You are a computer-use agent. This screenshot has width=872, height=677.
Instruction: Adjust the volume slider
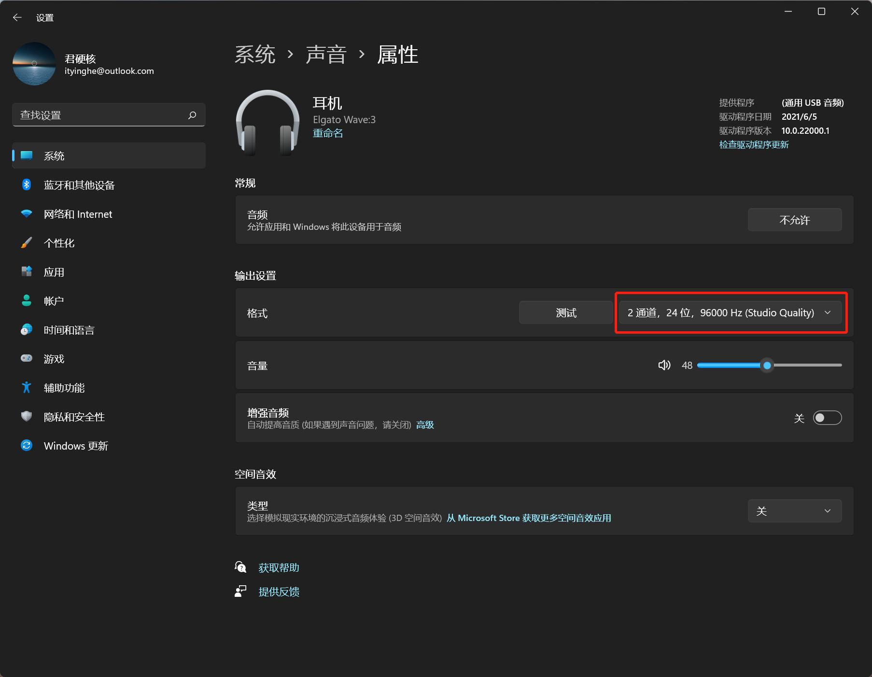click(767, 365)
